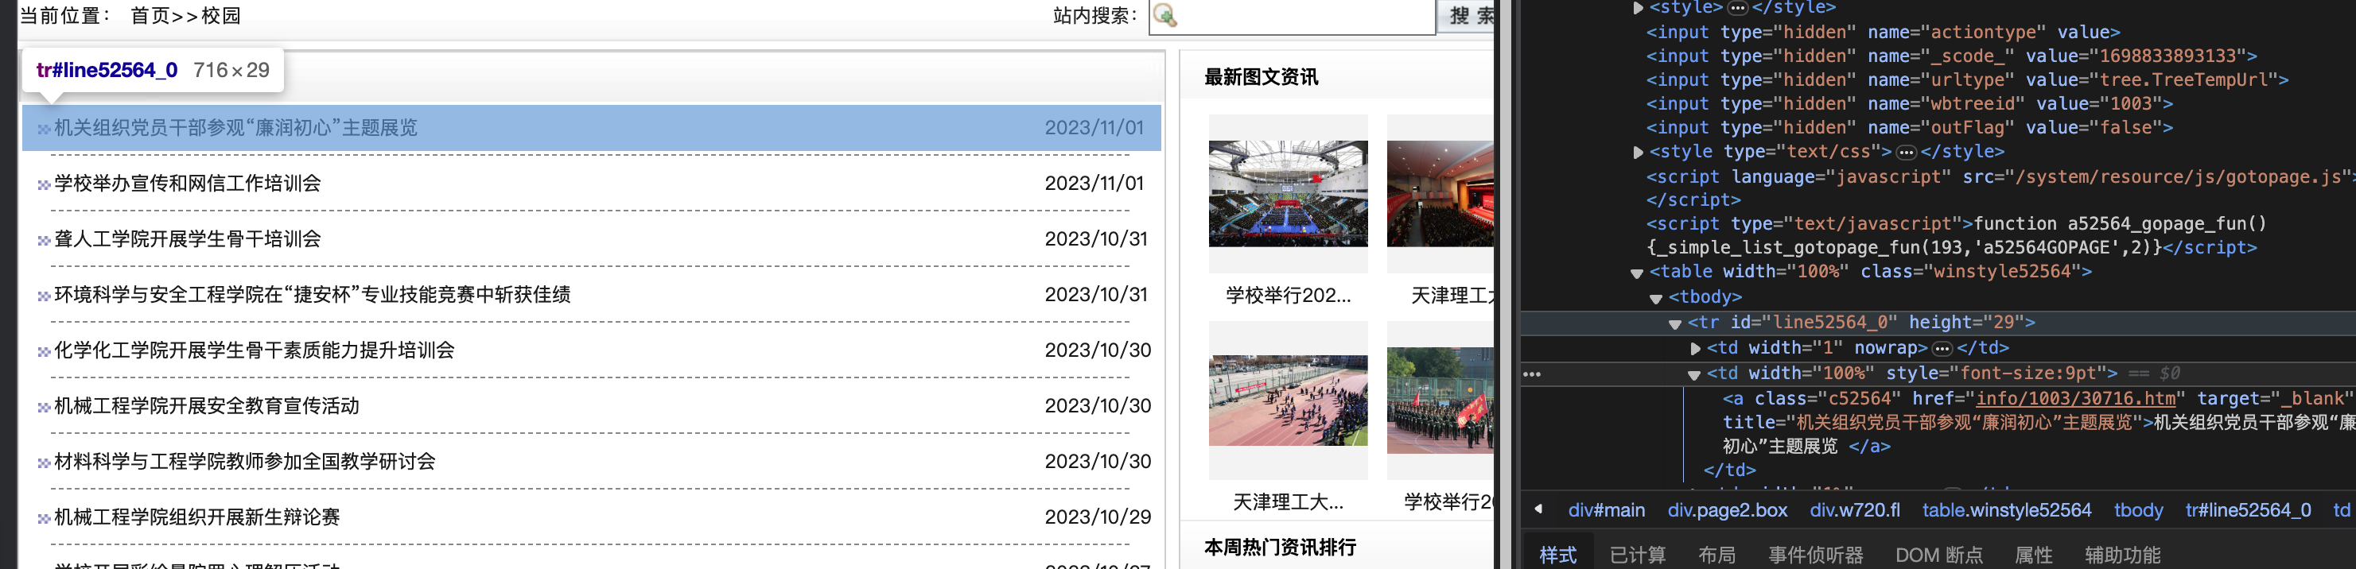
Task: Open news link 聋人工学院开展学生骨干培训会
Action: point(188,239)
